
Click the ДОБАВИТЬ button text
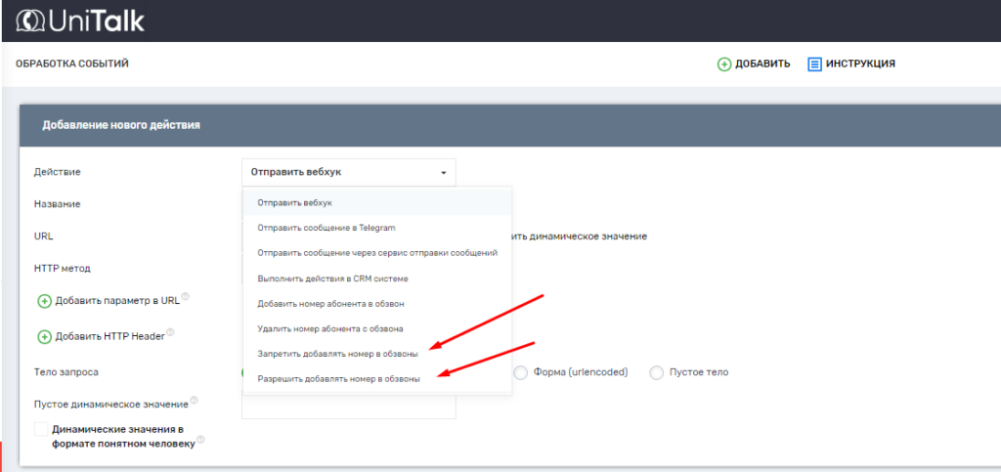point(762,64)
